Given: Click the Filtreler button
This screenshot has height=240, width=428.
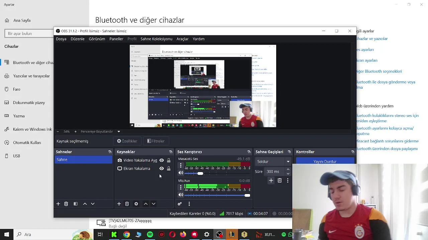Looking at the screenshot, I should (x=156, y=141).
